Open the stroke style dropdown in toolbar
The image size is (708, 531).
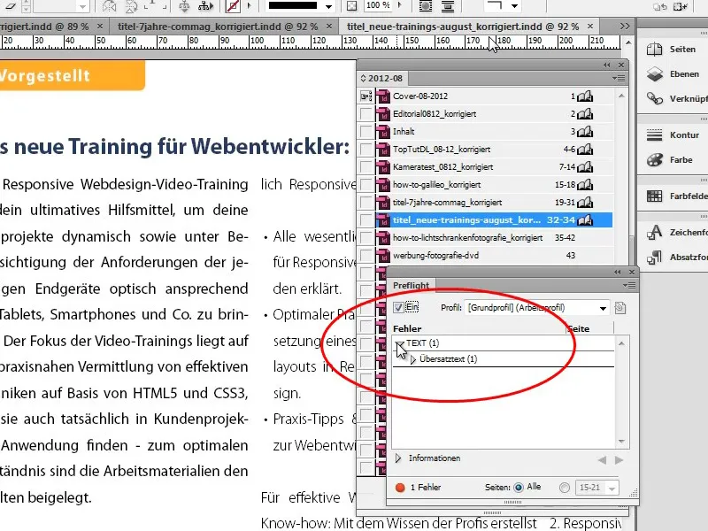pos(328,6)
